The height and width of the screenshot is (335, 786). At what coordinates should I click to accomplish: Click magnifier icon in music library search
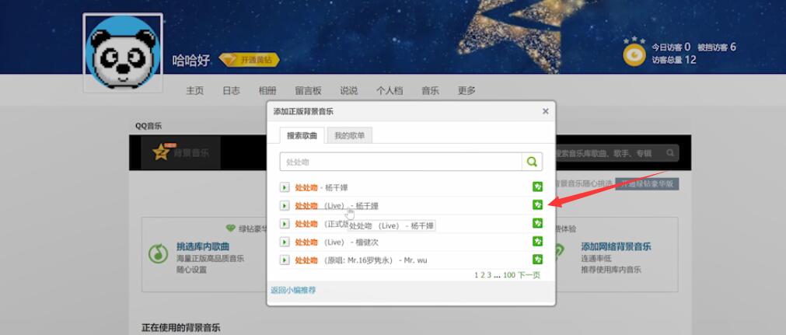tap(671, 153)
